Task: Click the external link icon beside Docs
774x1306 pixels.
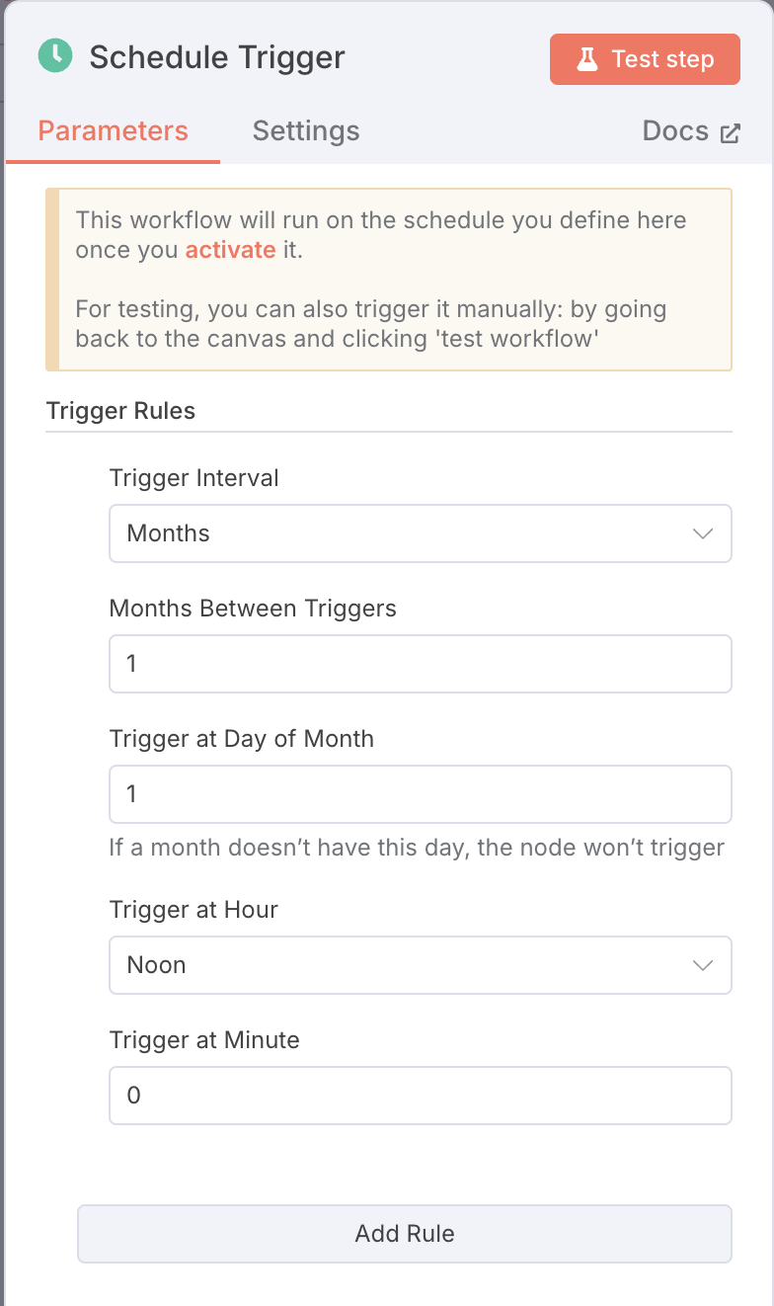Action: pyautogui.click(x=731, y=133)
